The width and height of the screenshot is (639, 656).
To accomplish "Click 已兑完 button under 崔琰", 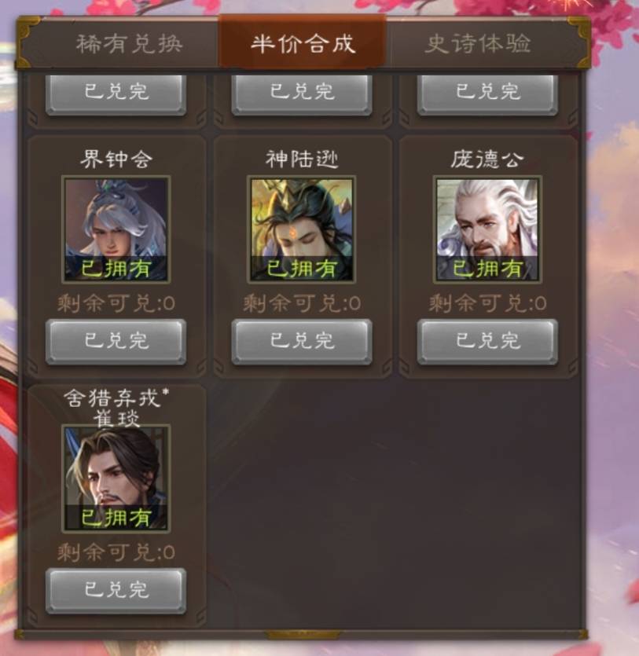I will click(x=116, y=590).
